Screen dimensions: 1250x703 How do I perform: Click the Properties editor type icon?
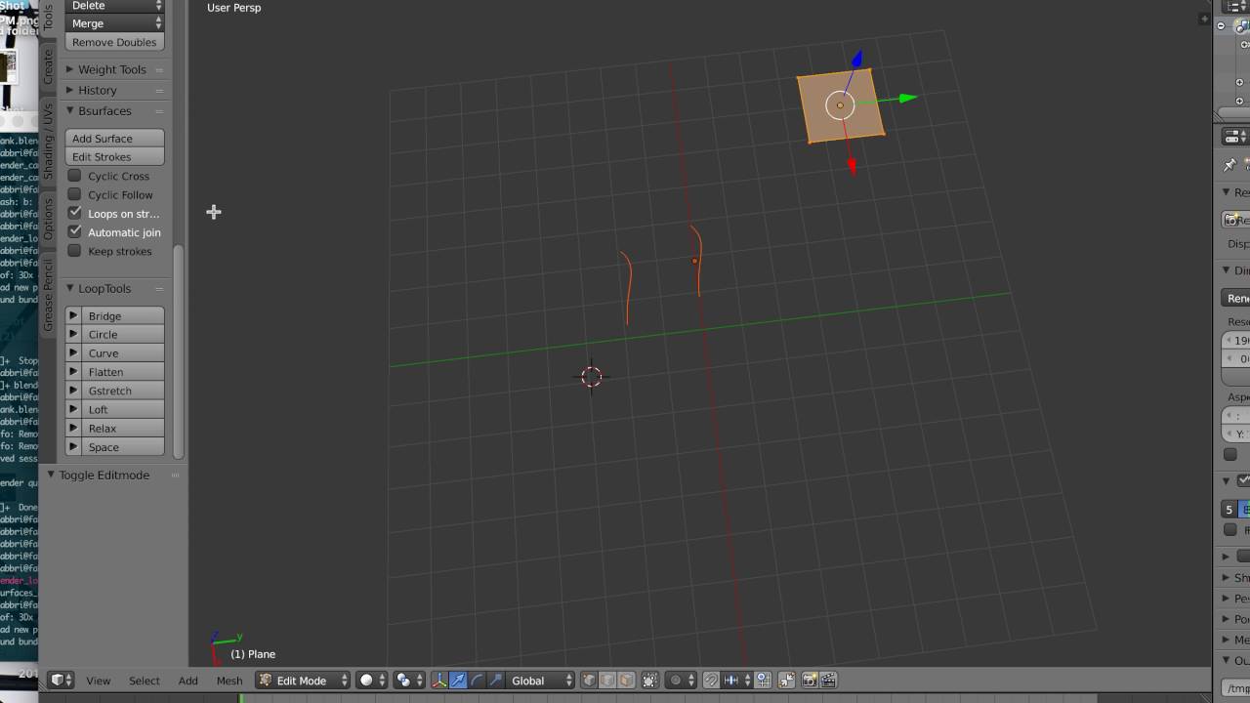1236,137
